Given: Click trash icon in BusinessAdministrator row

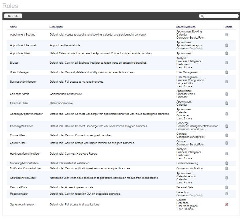Looking at the screenshot, I should pyautogui.click(x=227, y=82).
